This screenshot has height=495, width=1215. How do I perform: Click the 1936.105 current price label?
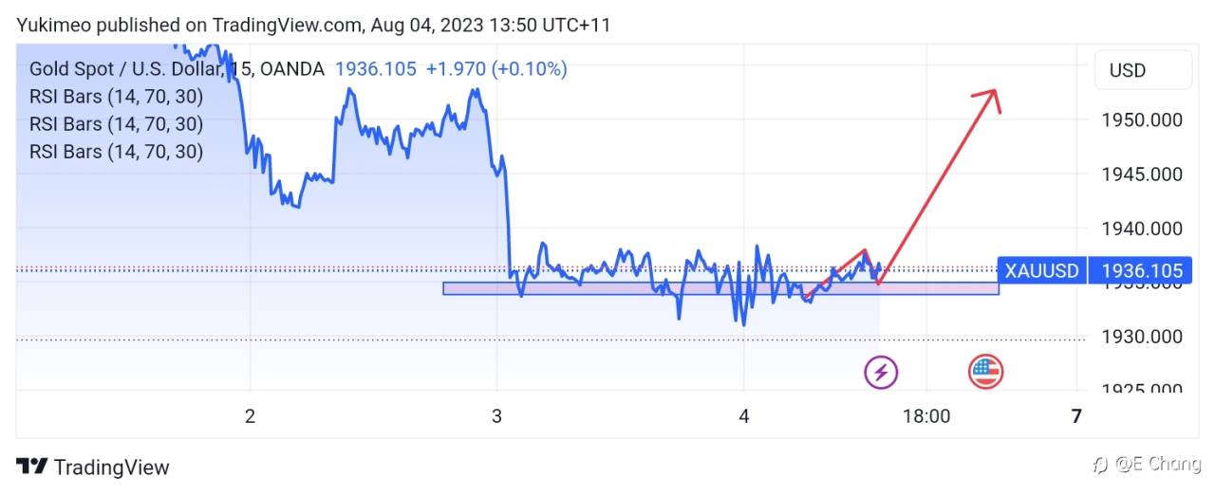point(1141,271)
